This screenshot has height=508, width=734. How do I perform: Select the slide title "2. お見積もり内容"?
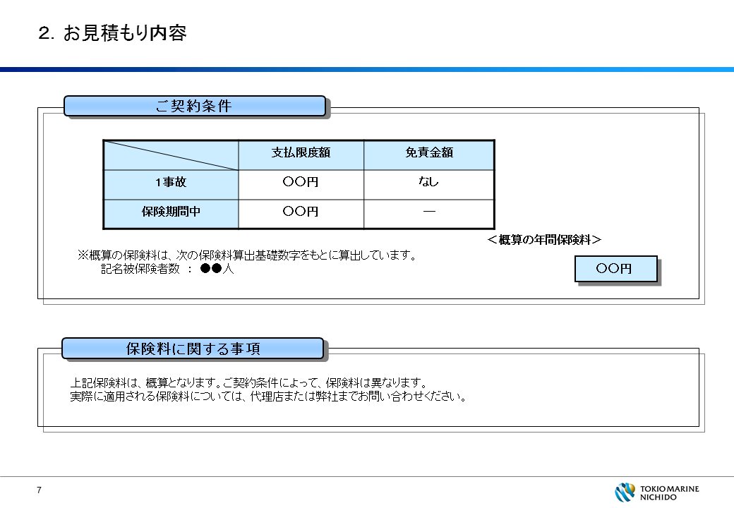[x=112, y=32]
